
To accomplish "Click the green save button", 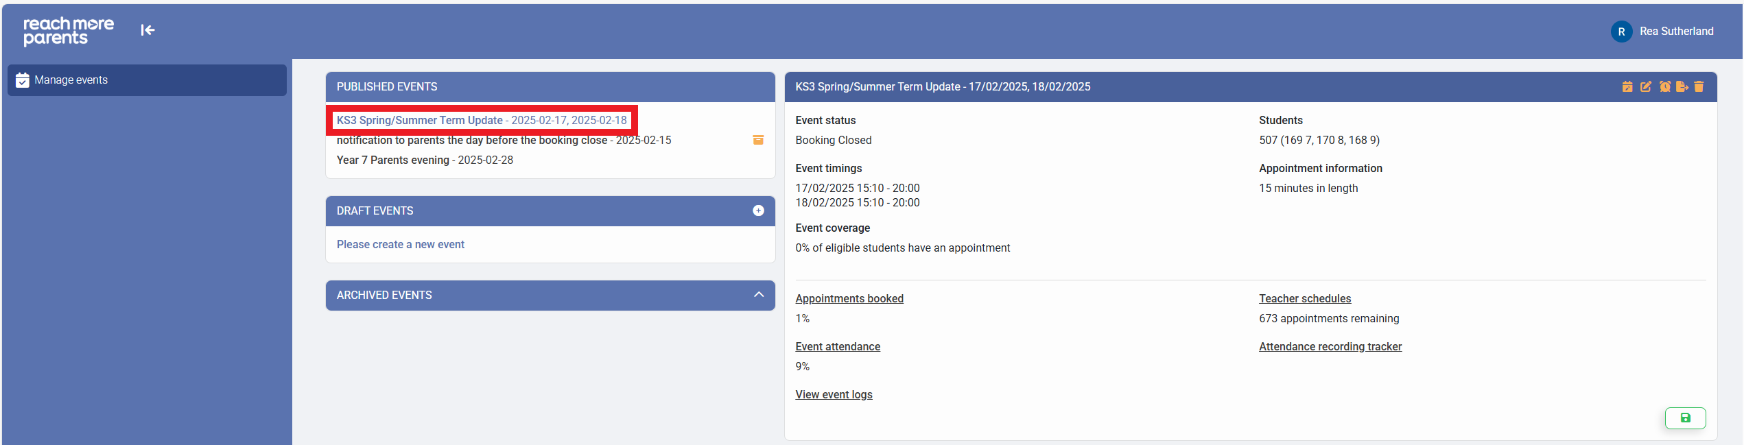I will coord(1685,418).
